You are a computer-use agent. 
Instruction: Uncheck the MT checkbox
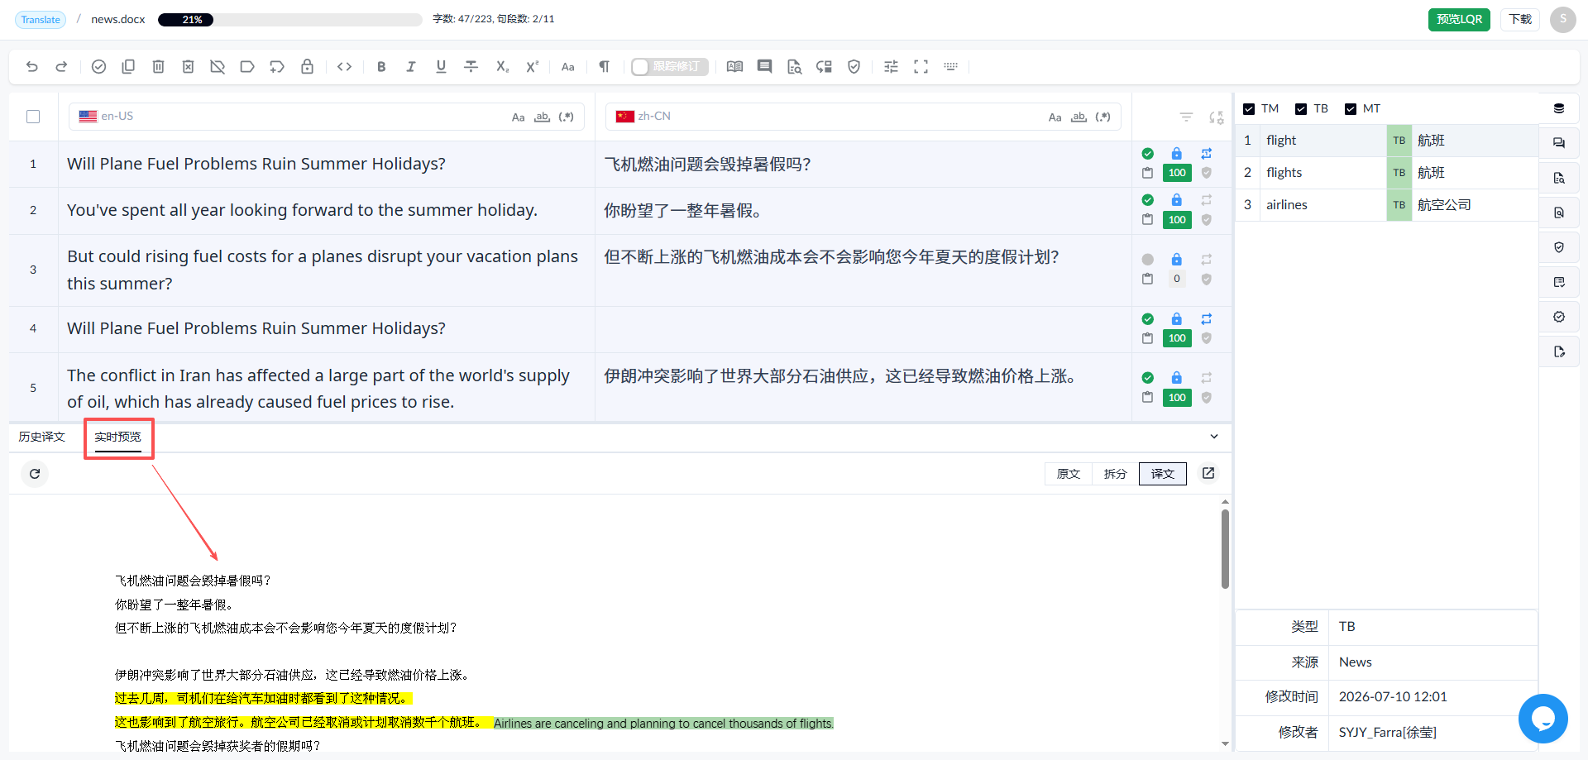[1351, 109]
